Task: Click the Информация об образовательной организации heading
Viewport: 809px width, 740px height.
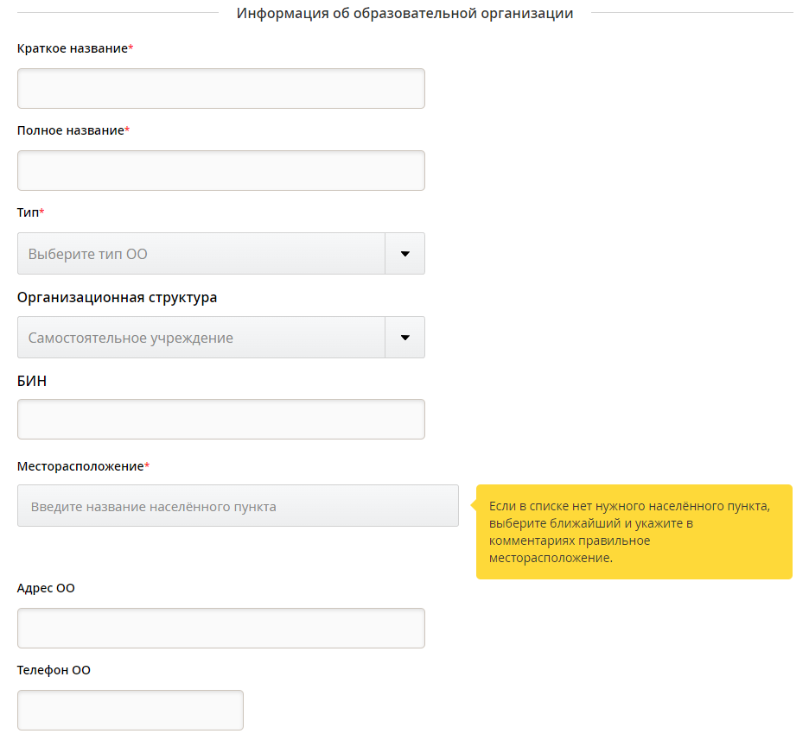Action: tap(404, 13)
